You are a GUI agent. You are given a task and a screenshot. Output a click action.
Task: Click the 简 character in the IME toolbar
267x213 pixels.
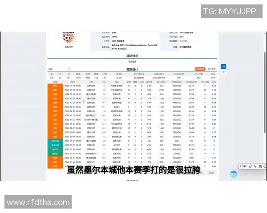pos(260,166)
